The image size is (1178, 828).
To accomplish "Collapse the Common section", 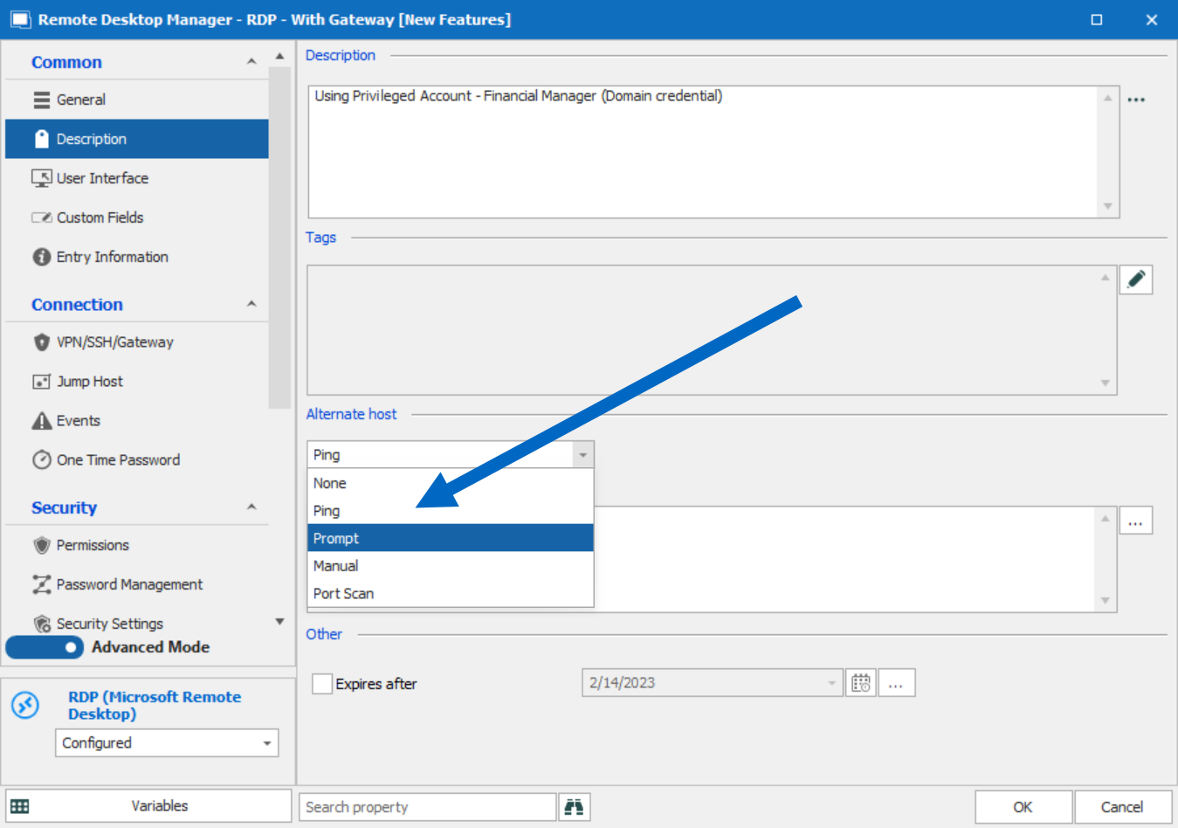I will 251,62.
